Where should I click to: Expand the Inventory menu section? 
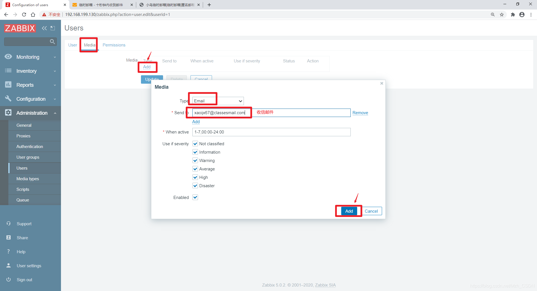[x=30, y=71]
